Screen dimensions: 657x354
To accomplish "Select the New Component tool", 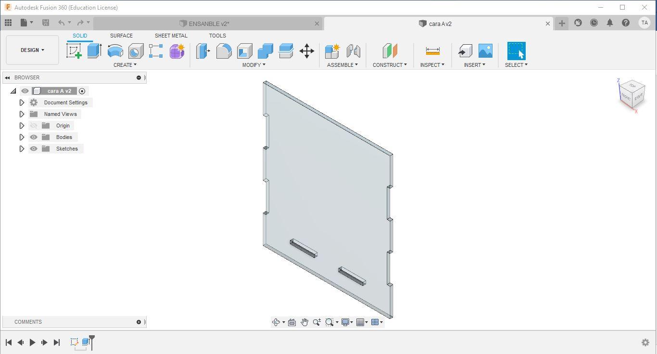I will pos(332,51).
